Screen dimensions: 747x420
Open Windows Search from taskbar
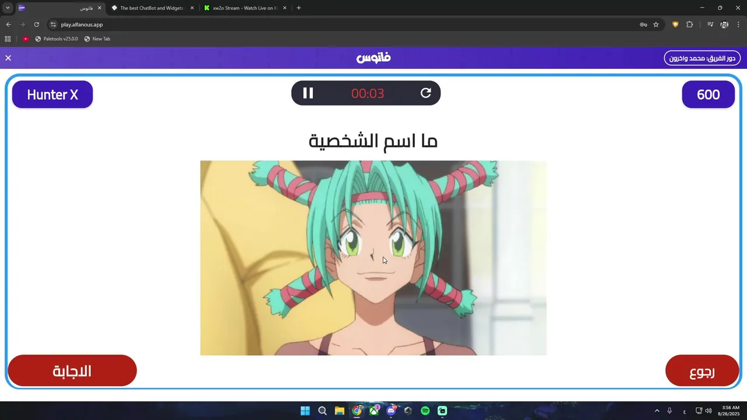tap(322, 411)
